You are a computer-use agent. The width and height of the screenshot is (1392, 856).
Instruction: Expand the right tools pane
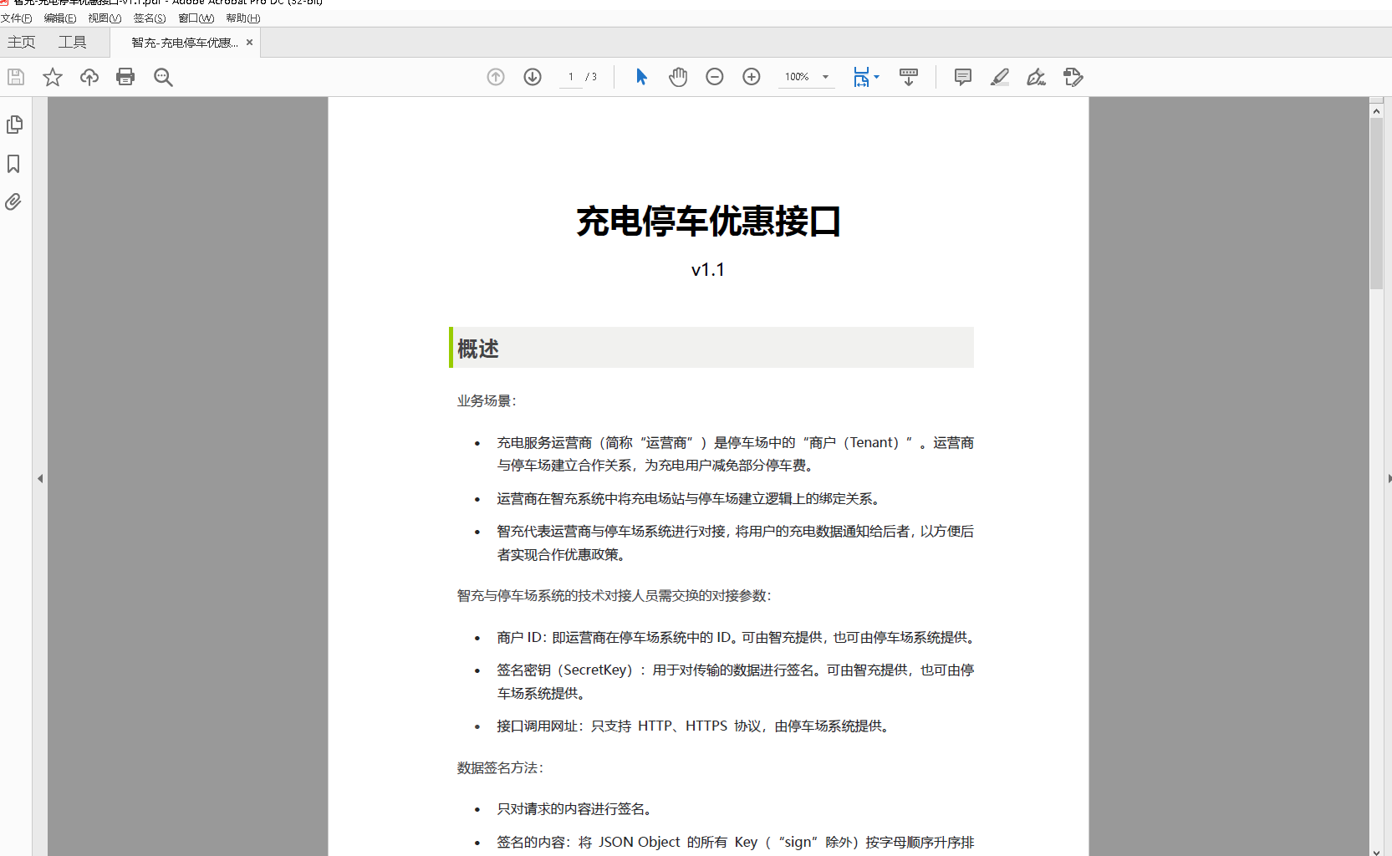coord(1389,478)
